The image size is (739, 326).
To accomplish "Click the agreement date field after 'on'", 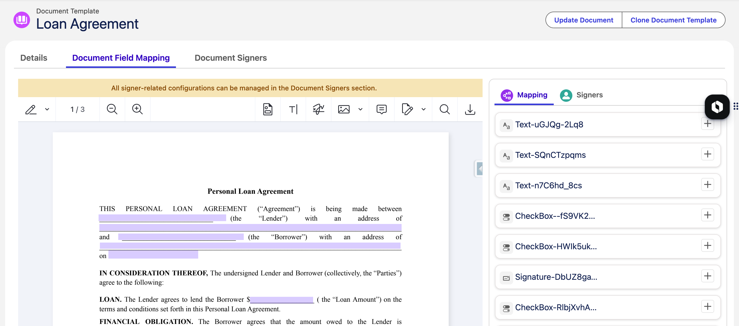I will [x=153, y=255].
